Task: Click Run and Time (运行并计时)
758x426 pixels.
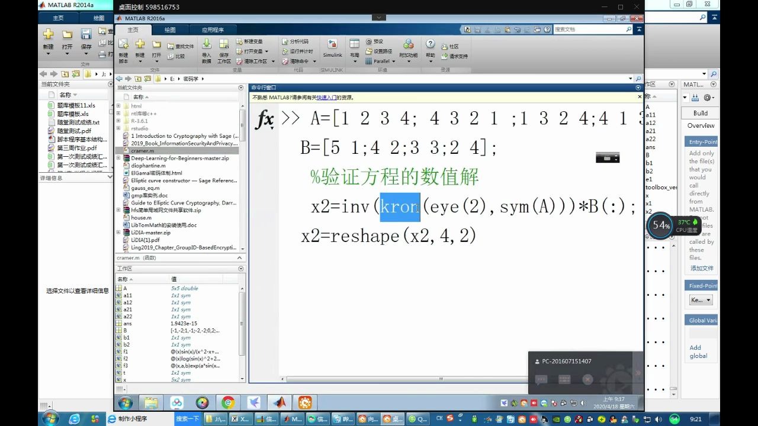Action: 297,51
